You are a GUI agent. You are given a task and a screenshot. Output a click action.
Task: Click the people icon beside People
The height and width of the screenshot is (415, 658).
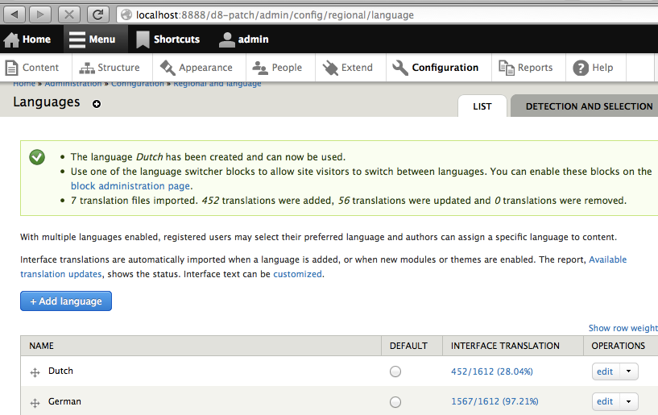[x=260, y=68]
